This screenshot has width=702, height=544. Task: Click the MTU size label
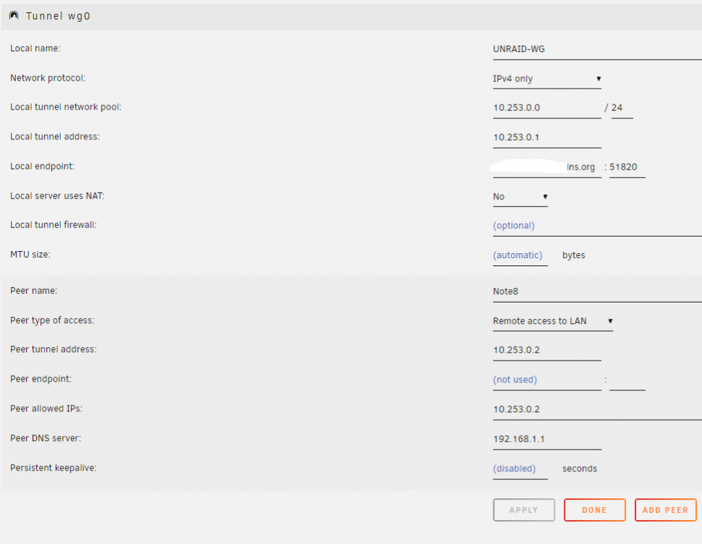tap(30, 255)
